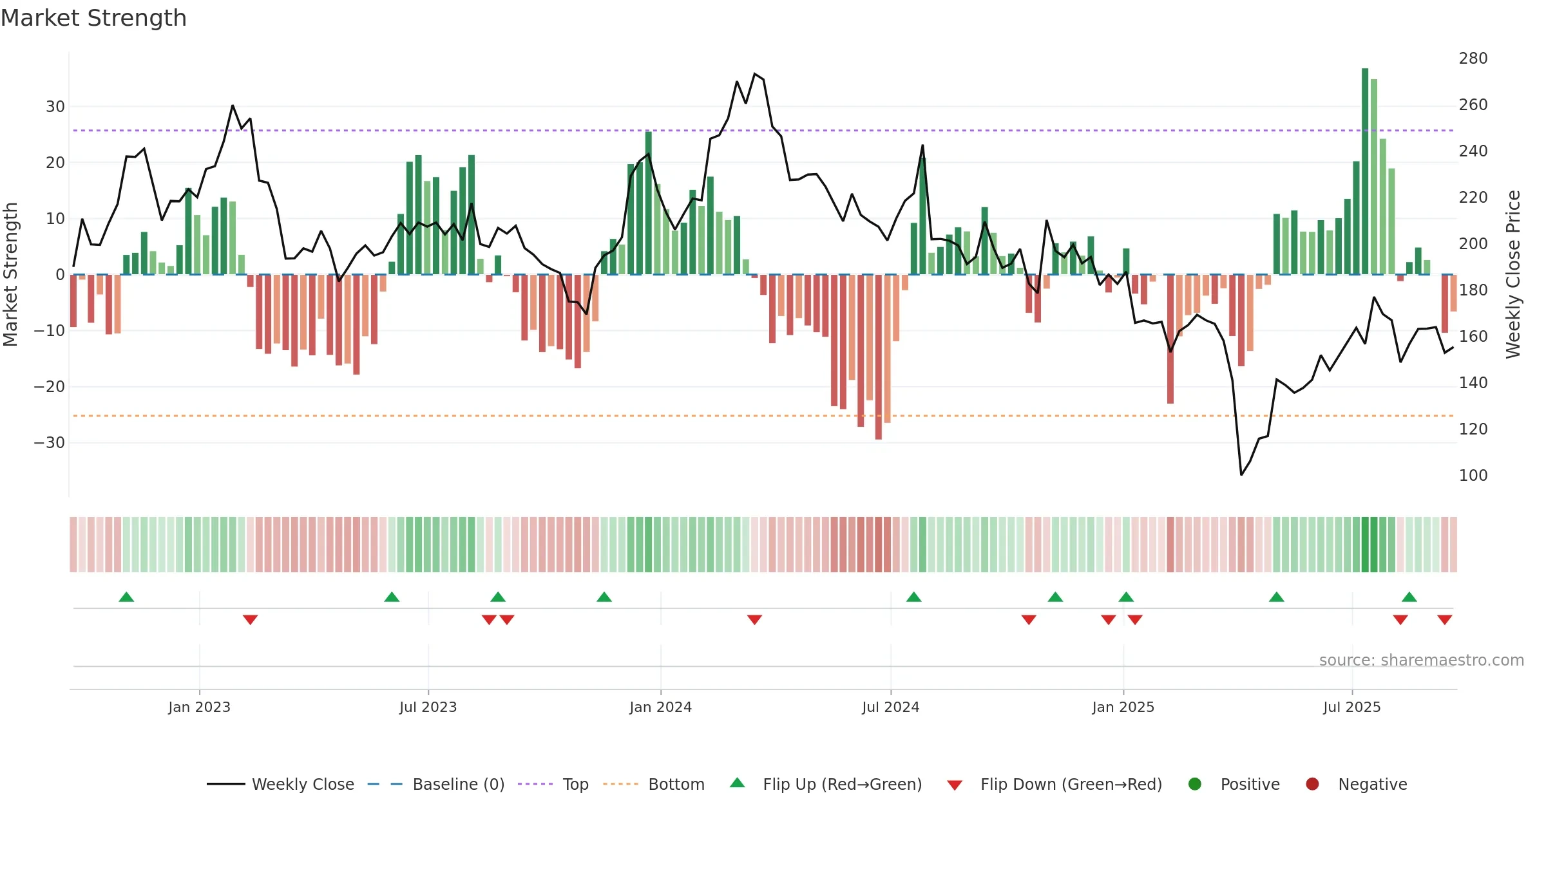Click the first of the two Aug 2023 red Flip Down triangles
This screenshot has width=1546, height=869.
click(489, 619)
